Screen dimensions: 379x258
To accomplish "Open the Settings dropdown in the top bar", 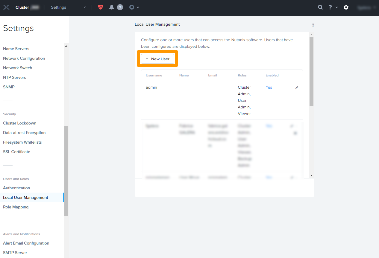I will (x=68, y=7).
